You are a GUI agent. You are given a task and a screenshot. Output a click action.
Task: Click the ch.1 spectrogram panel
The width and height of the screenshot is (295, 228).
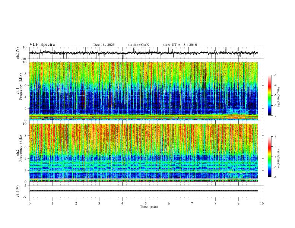tap(143, 91)
